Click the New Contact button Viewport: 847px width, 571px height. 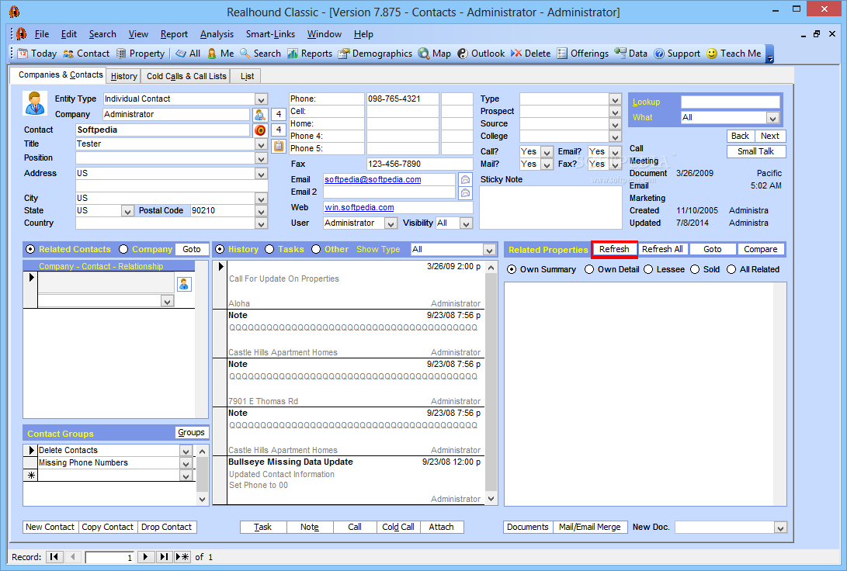(x=50, y=527)
